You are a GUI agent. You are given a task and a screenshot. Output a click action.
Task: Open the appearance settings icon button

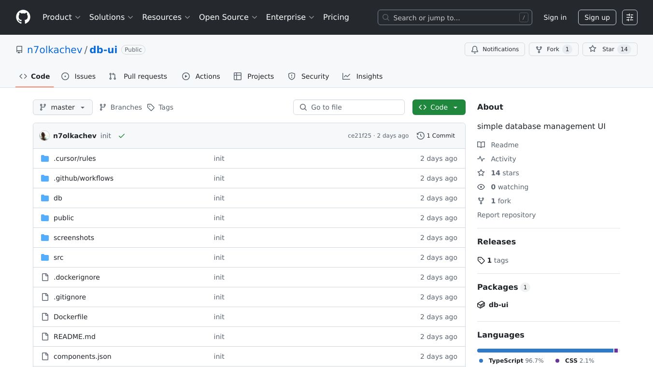629,17
